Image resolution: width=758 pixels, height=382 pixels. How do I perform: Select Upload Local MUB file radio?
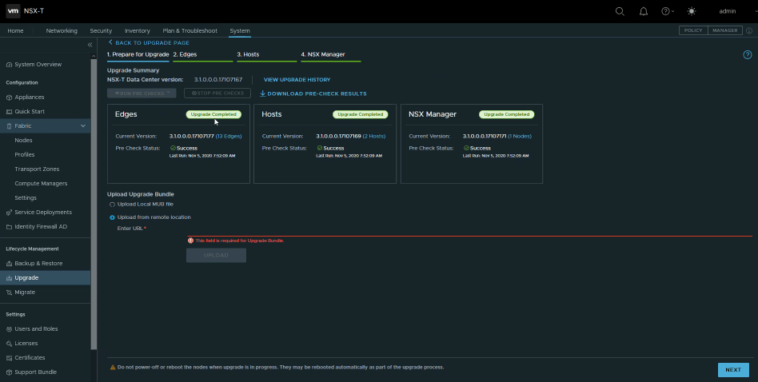(112, 205)
